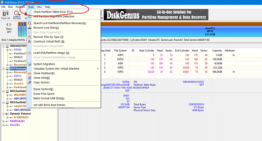262x141 pixels.
Task: Select the Dynamic Volumes tree label
Action: tap(20, 114)
